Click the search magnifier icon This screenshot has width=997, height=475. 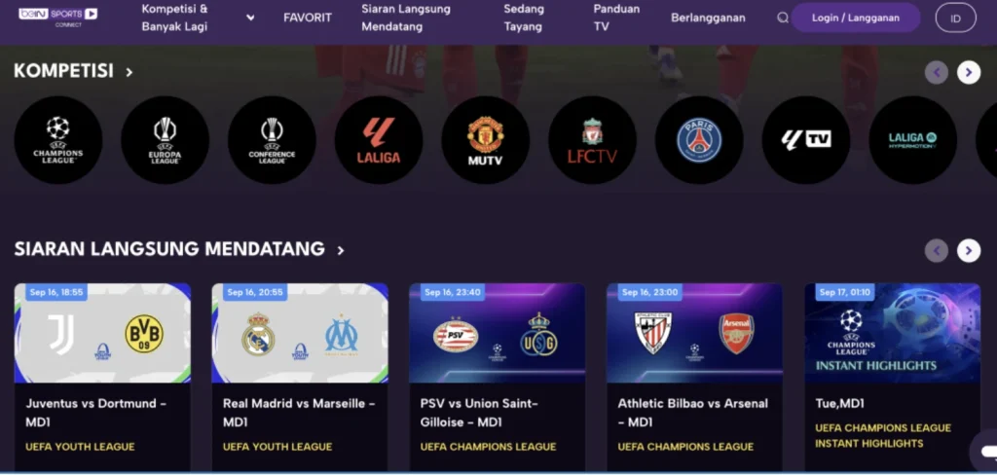783,18
